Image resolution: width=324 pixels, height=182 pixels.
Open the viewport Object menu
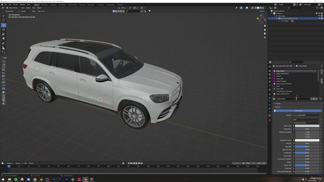(x=39, y=8)
